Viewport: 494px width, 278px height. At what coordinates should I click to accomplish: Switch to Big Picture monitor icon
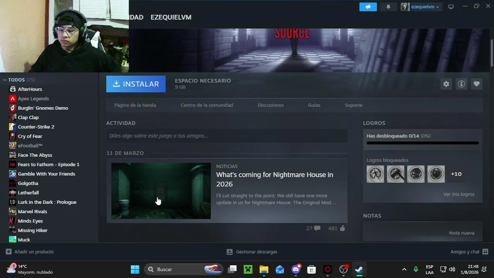[x=451, y=7]
